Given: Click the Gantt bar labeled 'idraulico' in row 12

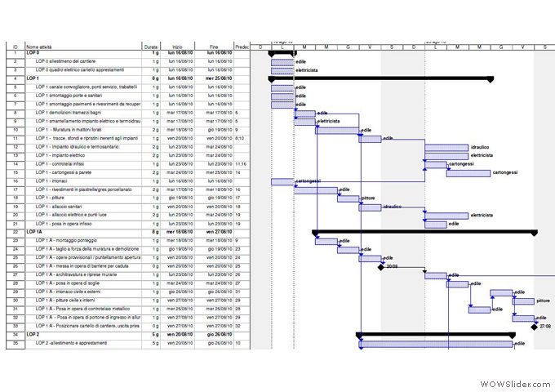Looking at the screenshot, I should (446, 148).
